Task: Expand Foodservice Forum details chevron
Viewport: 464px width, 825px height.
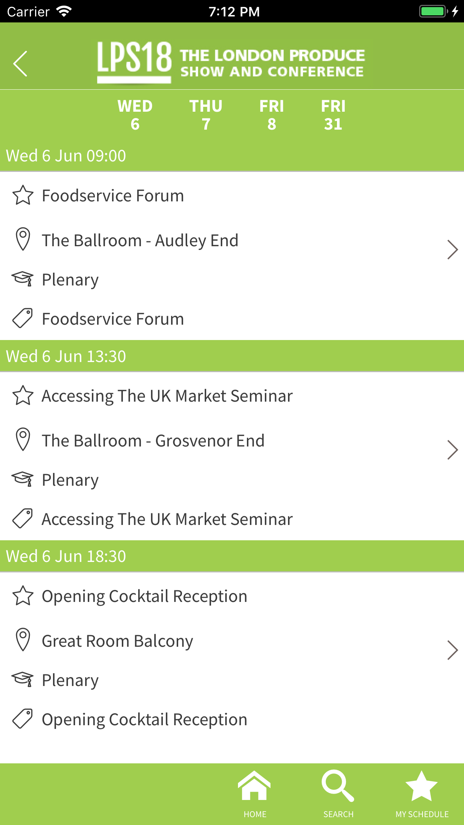Action: (x=452, y=250)
